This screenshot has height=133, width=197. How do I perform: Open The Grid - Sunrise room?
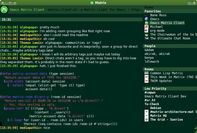click(167, 120)
